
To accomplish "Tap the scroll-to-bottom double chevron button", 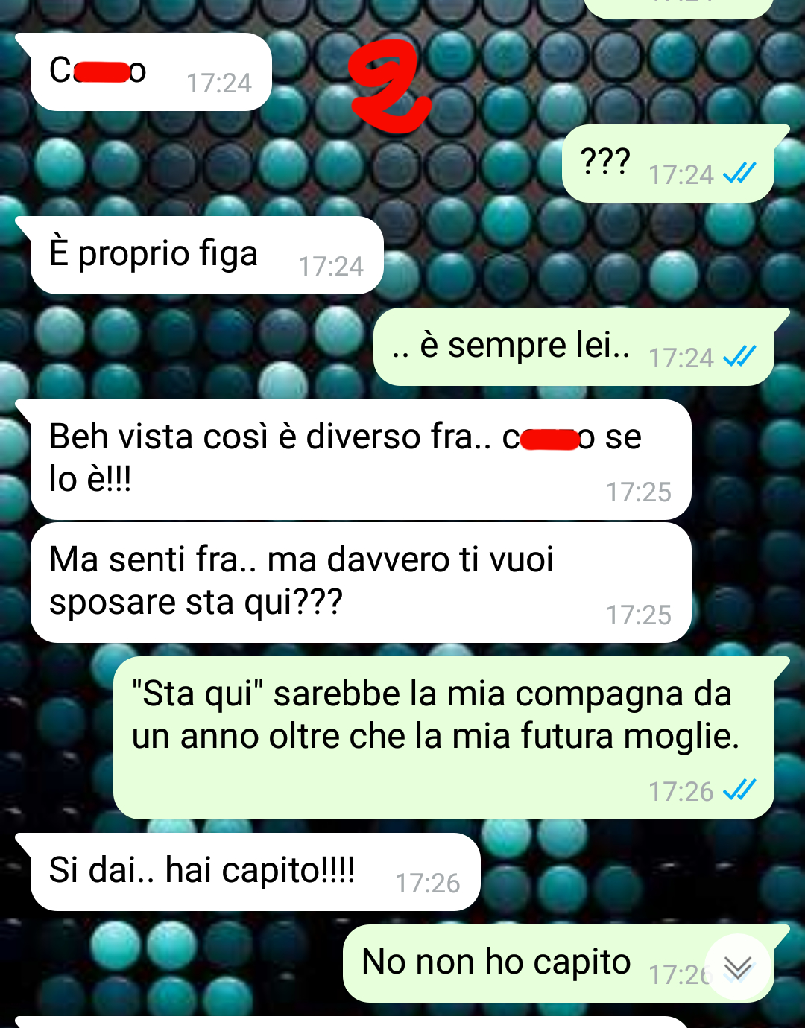I will (738, 967).
